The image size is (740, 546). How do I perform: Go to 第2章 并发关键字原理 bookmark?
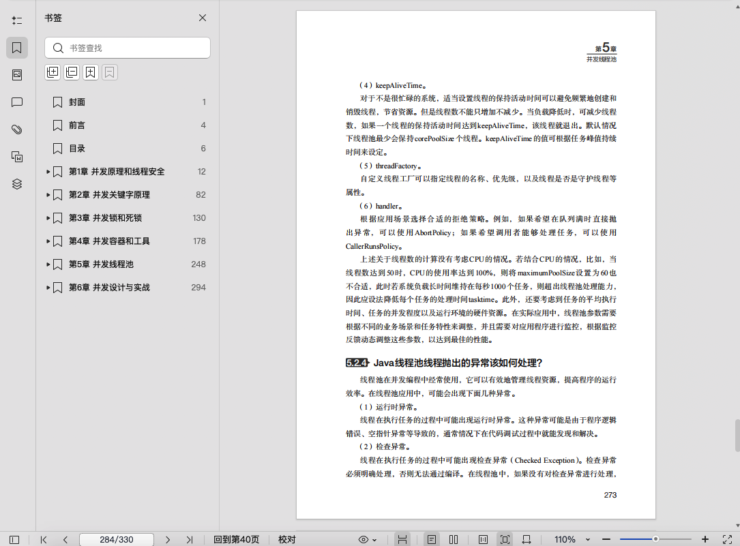click(x=110, y=195)
